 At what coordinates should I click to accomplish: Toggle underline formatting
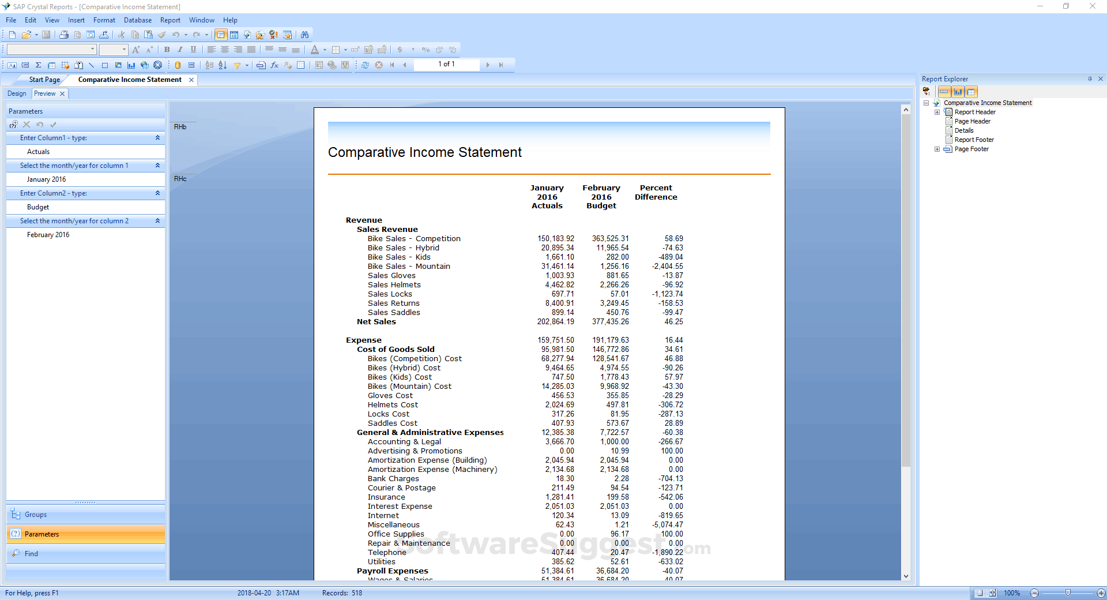[193, 50]
